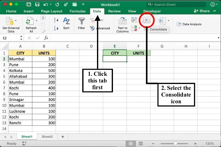Cancel entry with the X formula icon
The height and width of the screenshot is (147, 221).
[x=29, y=38]
